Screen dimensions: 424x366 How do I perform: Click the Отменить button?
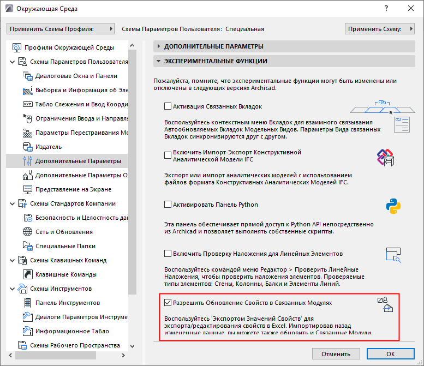336,354
